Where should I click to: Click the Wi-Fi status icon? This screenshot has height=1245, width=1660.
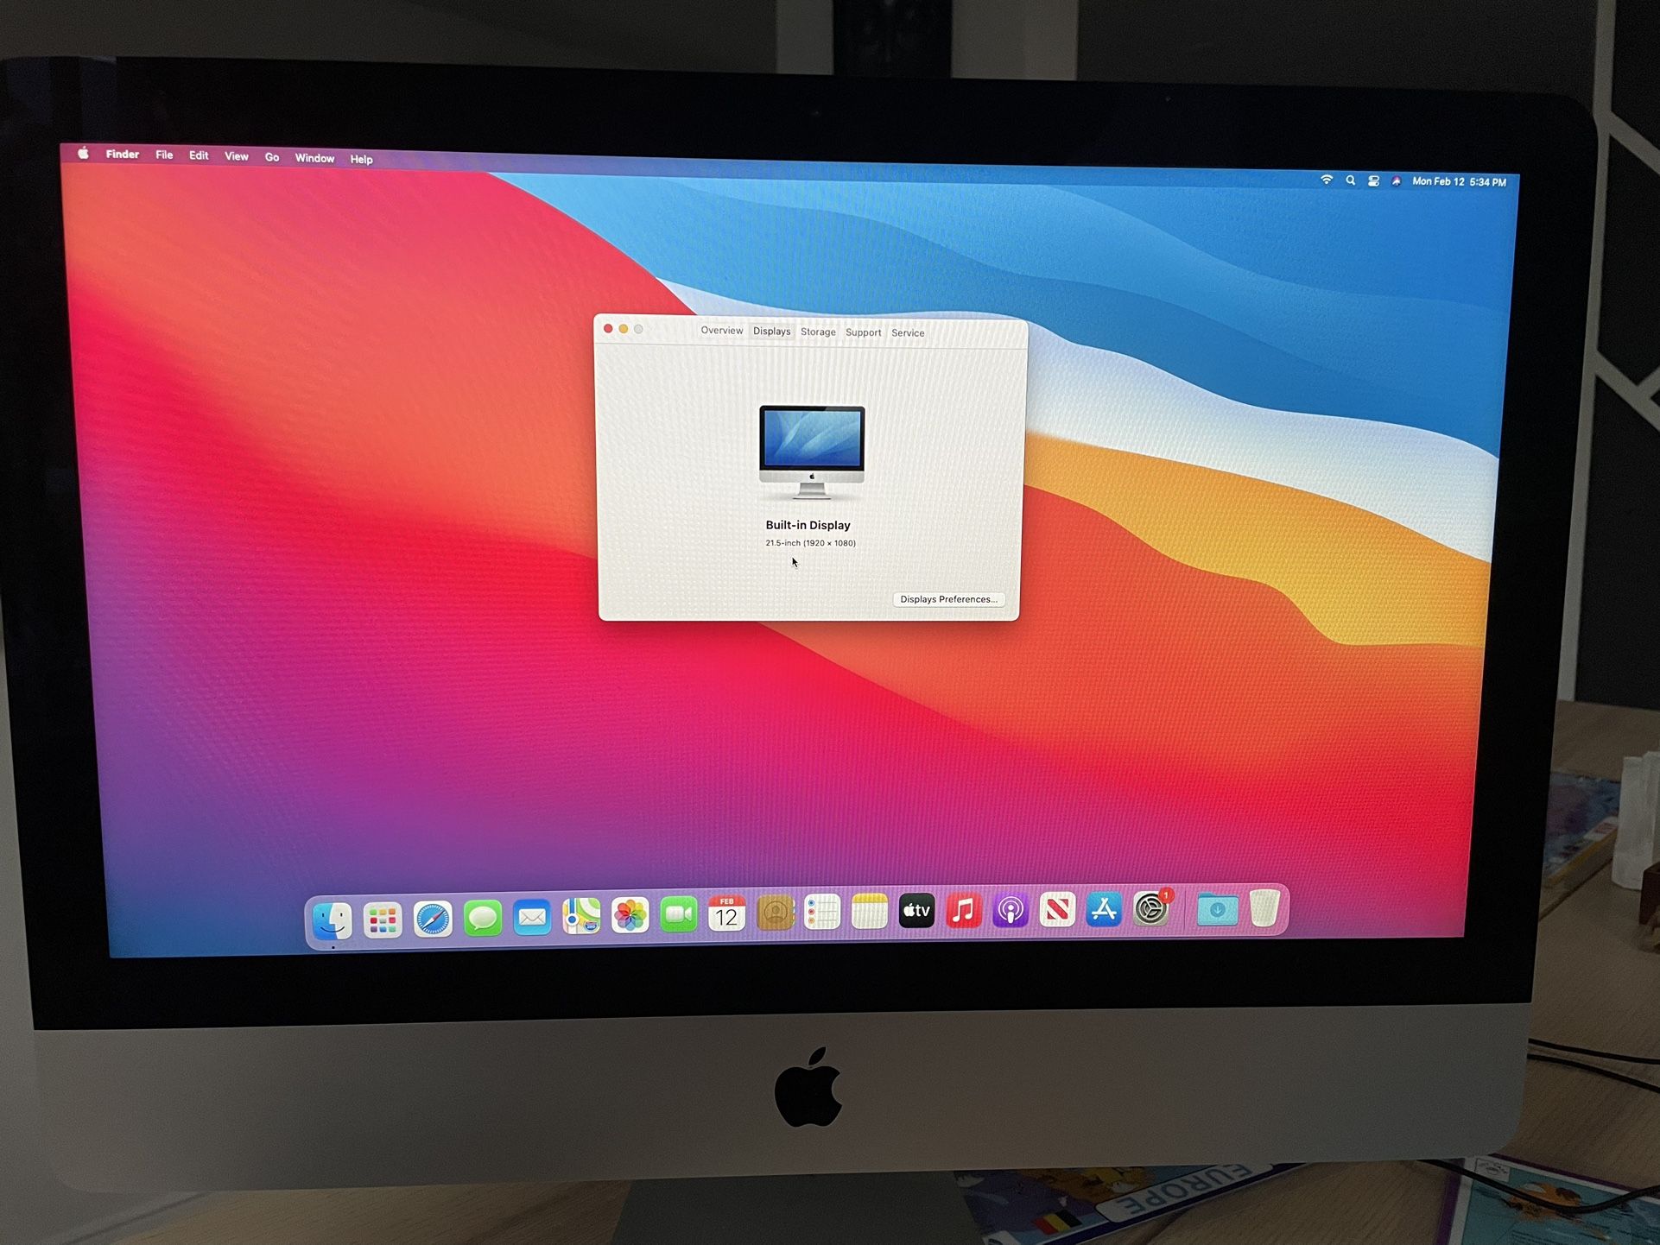[x=1327, y=180]
